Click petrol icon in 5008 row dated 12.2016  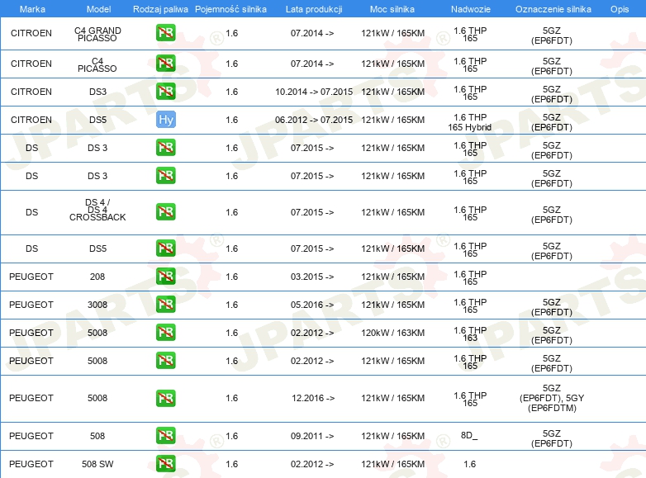point(165,398)
